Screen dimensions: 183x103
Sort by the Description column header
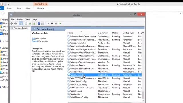[103, 33]
